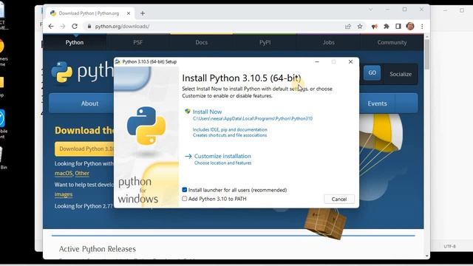Image resolution: width=473 pixels, height=266 pixels.
Task: Click the share page icon in address bar
Action: click(x=348, y=27)
